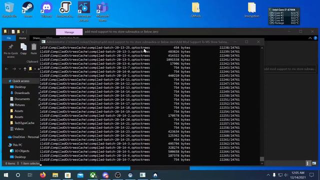Screen dimensions: 320x180
Task: Click the Explorer search box
Action: pyautogui.click(x=289, y=69)
